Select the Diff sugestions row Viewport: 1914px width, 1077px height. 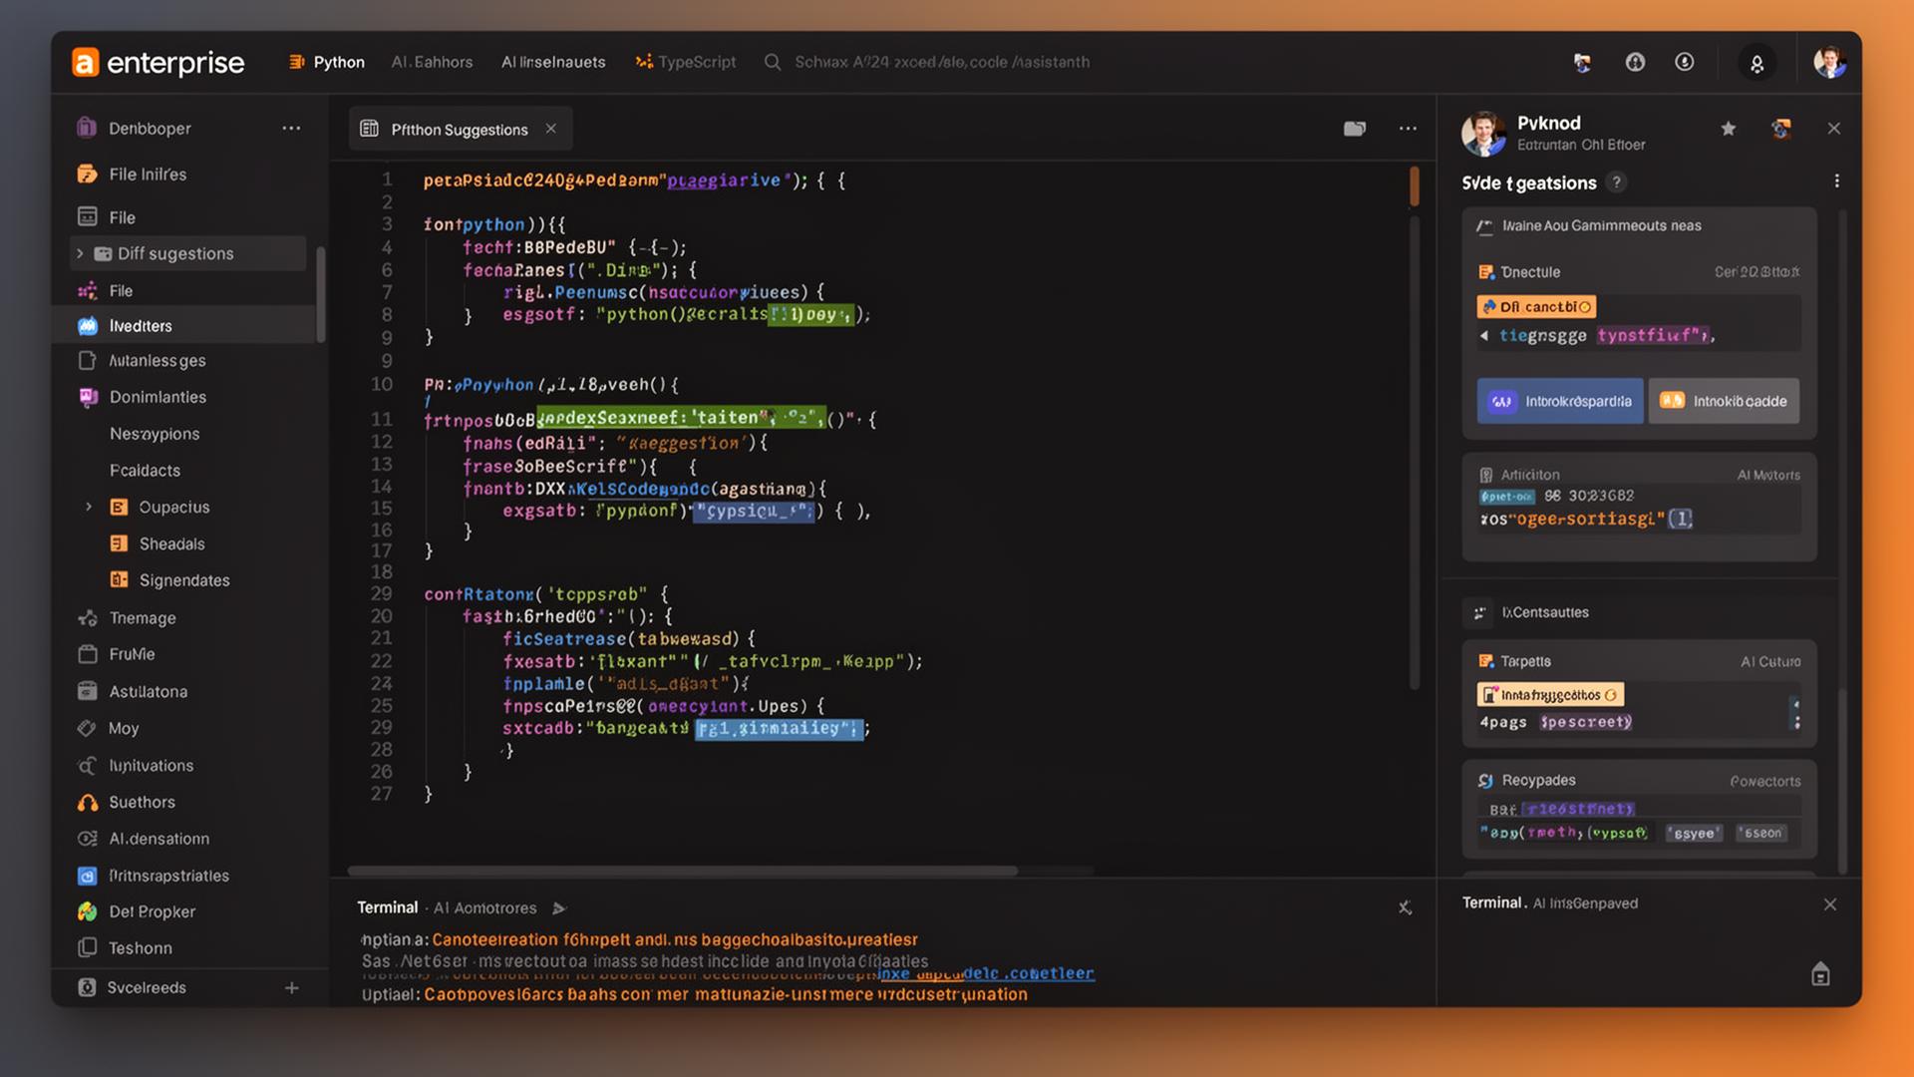coord(189,253)
